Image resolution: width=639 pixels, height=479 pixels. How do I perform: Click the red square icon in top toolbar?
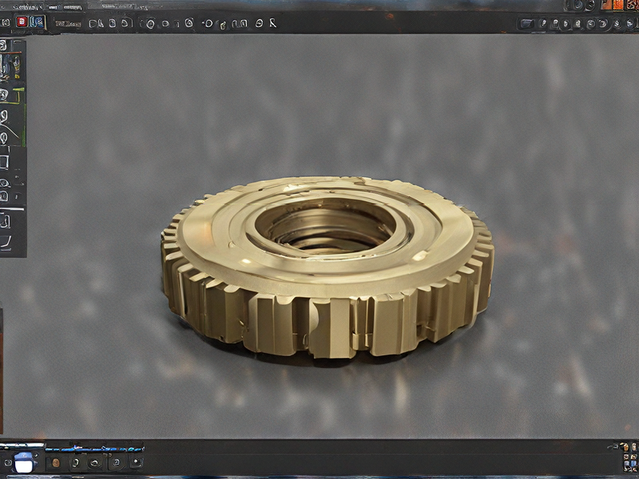click(22, 22)
